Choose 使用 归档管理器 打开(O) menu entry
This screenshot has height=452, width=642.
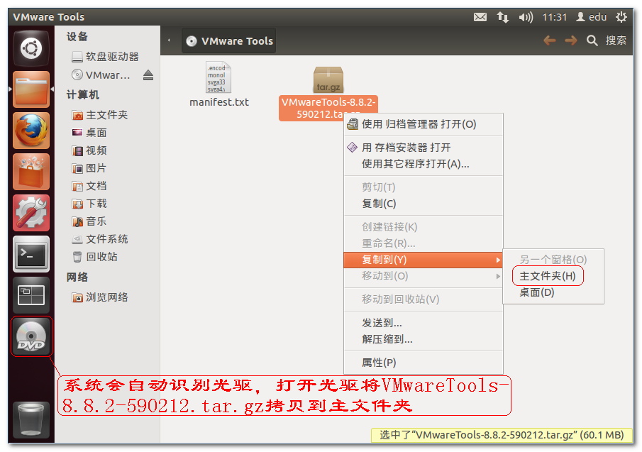pos(423,124)
